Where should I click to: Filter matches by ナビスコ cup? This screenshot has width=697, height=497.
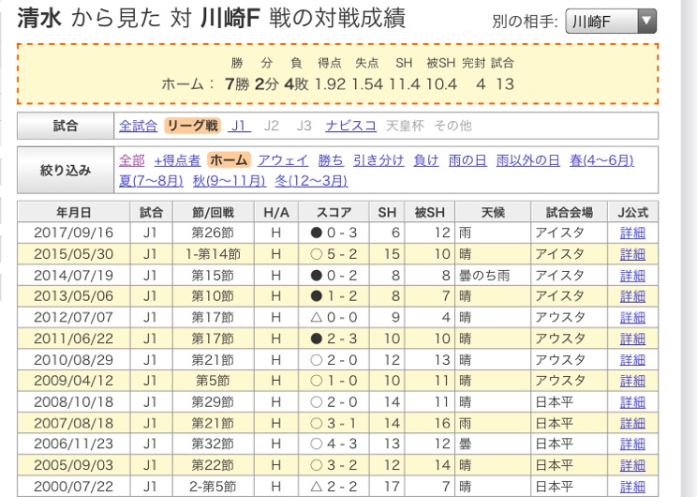click(351, 125)
